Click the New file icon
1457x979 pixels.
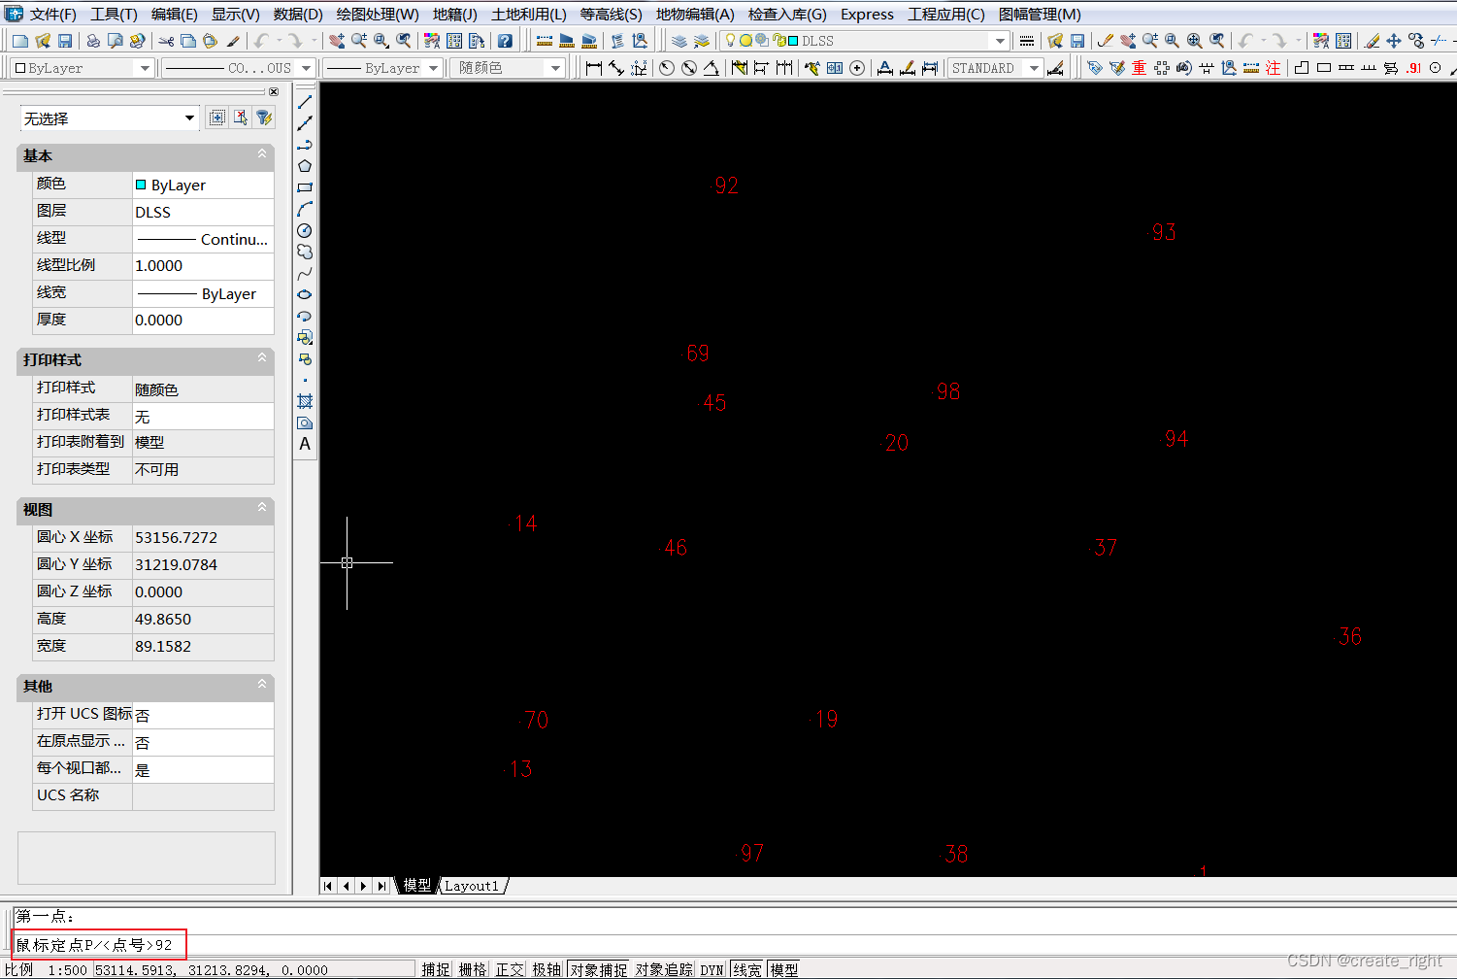tap(19, 41)
